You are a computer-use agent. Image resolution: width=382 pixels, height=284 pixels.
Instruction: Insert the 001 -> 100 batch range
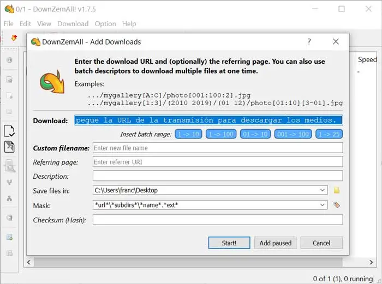tap(293, 134)
